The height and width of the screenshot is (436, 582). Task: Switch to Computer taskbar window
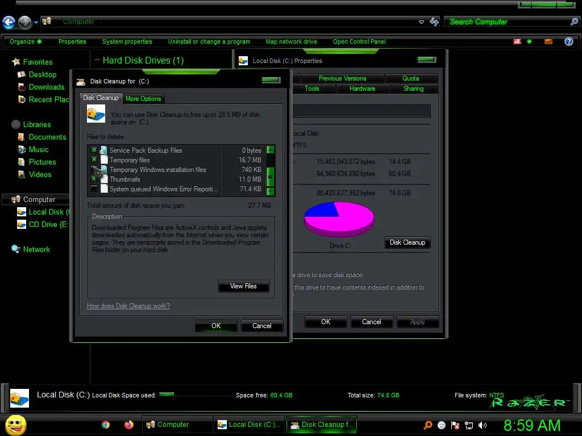tap(177, 425)
